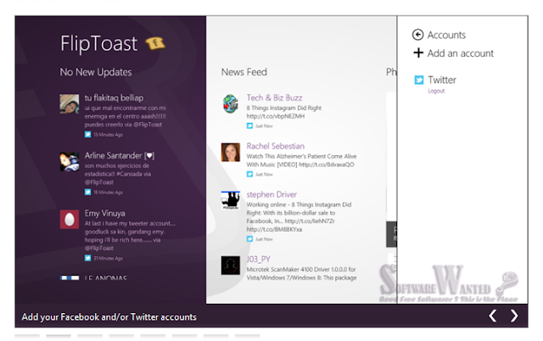Open Rachel Sebestian's profile photo

tap(231, 153)
